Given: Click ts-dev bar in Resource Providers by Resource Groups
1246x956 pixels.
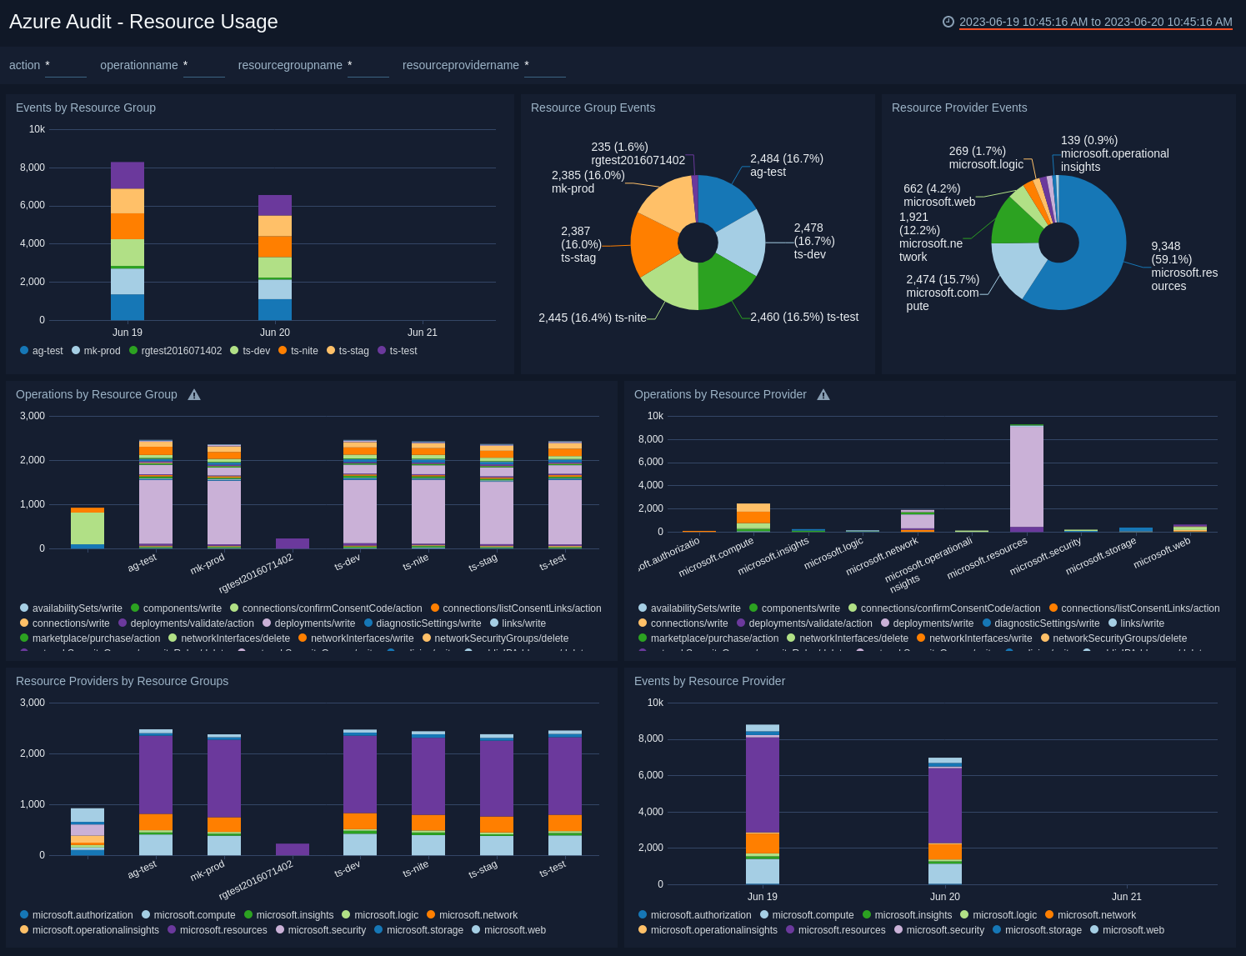Looking at the screenshot, I should 360,793.
